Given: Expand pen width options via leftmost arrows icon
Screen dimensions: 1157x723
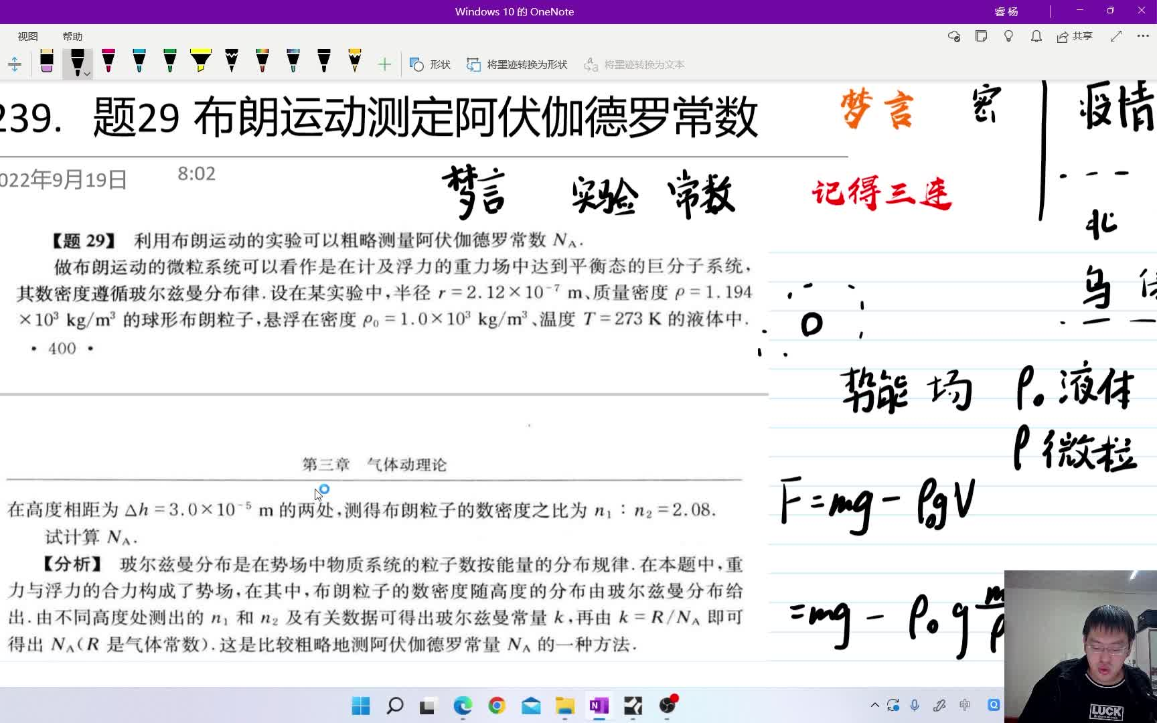Looking at the screenshot, I should click(x=15, y=64).
